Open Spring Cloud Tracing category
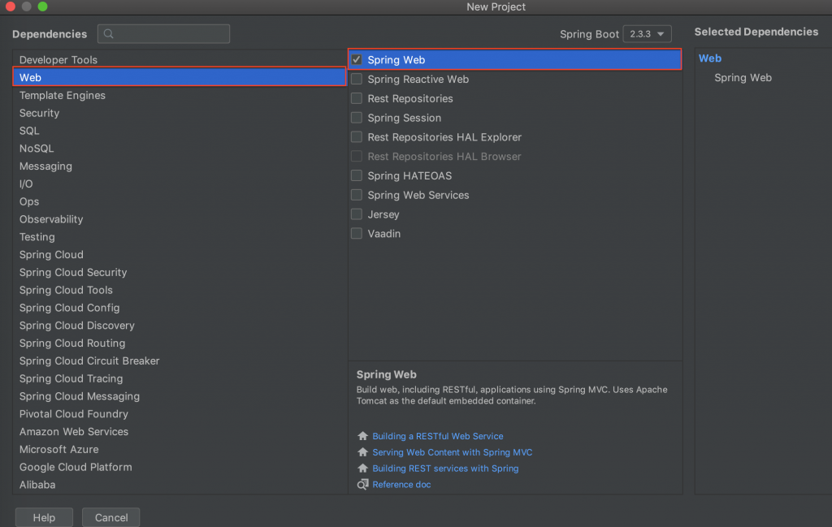This screenshot has height=527, width=832. 180,378
